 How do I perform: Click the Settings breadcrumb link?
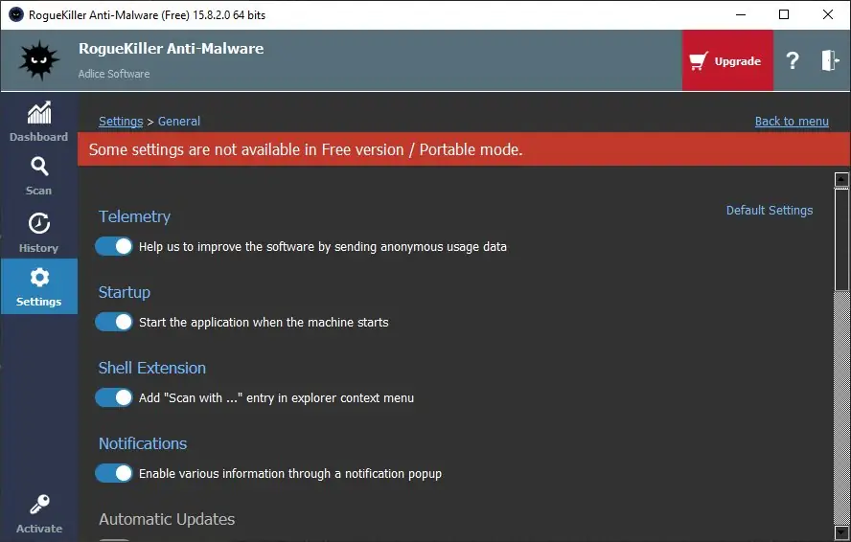pyautogui.click(x=121, y=121)
